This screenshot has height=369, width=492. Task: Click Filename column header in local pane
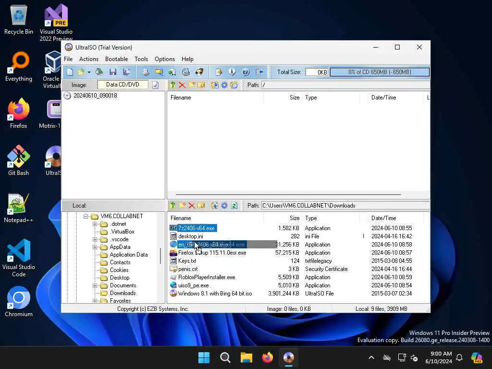[x=215, y=218]
